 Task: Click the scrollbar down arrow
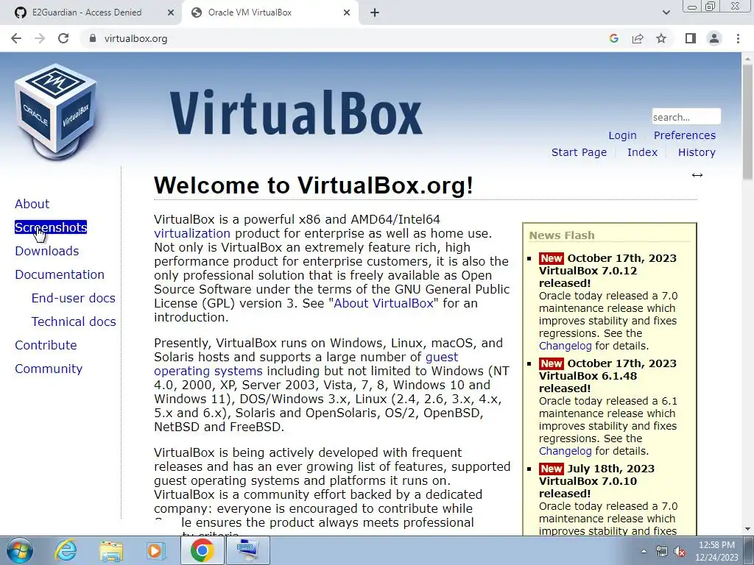pyautogui.click(x=747, y=529)
